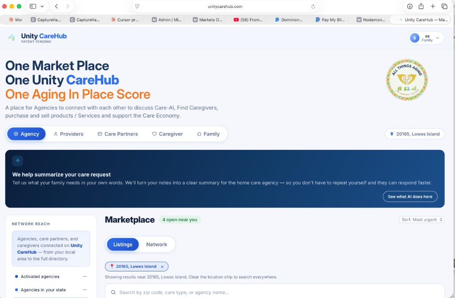Viewport: 455px width, 298px height.
Task: Open a new tab with the plus icon
Action: [x=433, y=6]
